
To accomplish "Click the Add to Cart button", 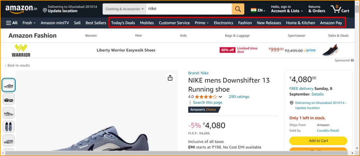I will pos(318,141).
